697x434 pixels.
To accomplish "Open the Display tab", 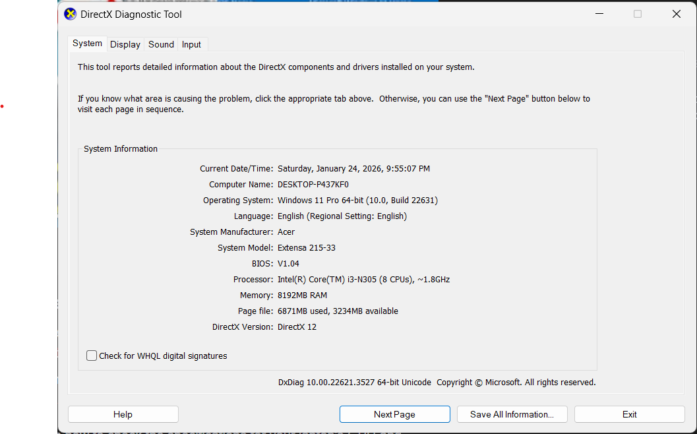I will click(125, 44).
